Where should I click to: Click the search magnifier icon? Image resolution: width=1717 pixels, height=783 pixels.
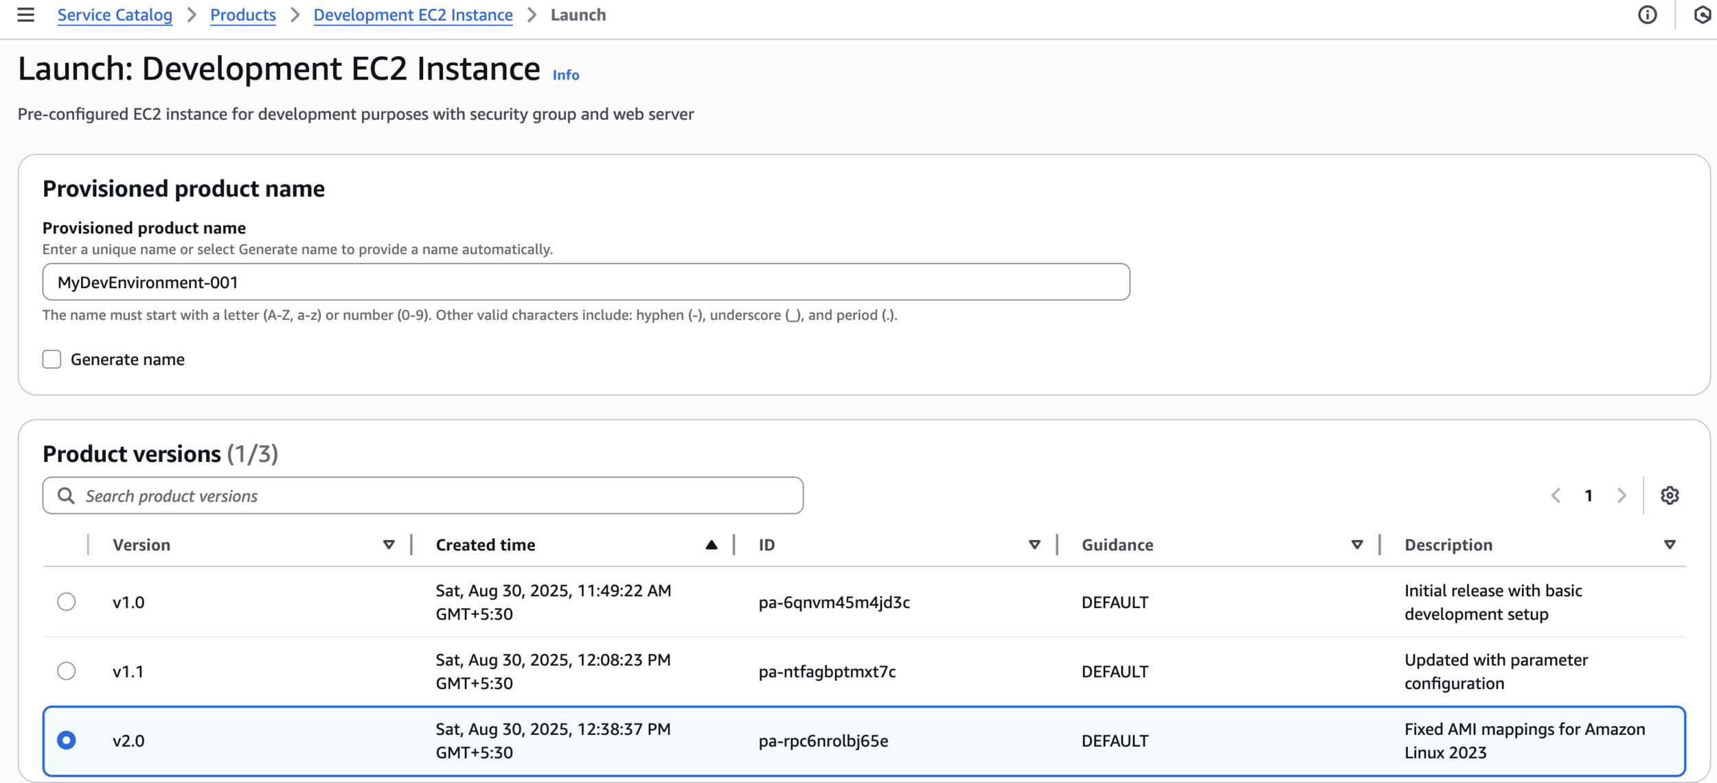pos(66,495)
